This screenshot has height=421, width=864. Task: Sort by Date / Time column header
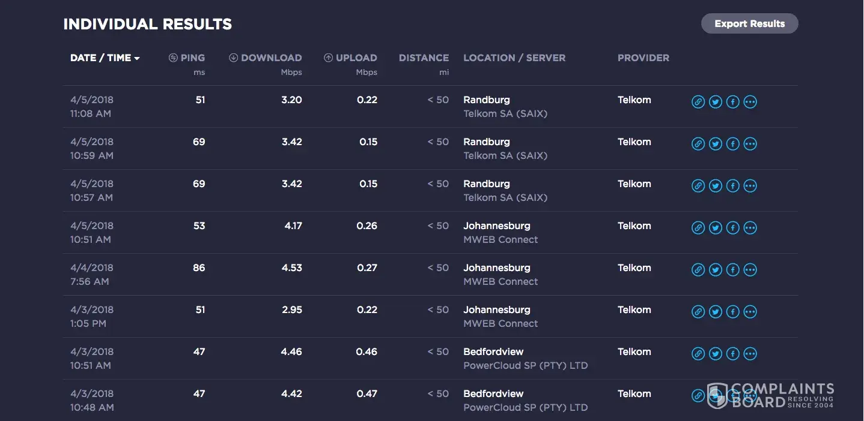105,58
